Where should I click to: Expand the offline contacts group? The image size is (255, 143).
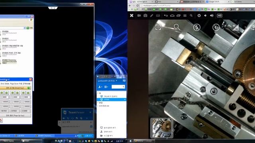(x=98, y=106)
